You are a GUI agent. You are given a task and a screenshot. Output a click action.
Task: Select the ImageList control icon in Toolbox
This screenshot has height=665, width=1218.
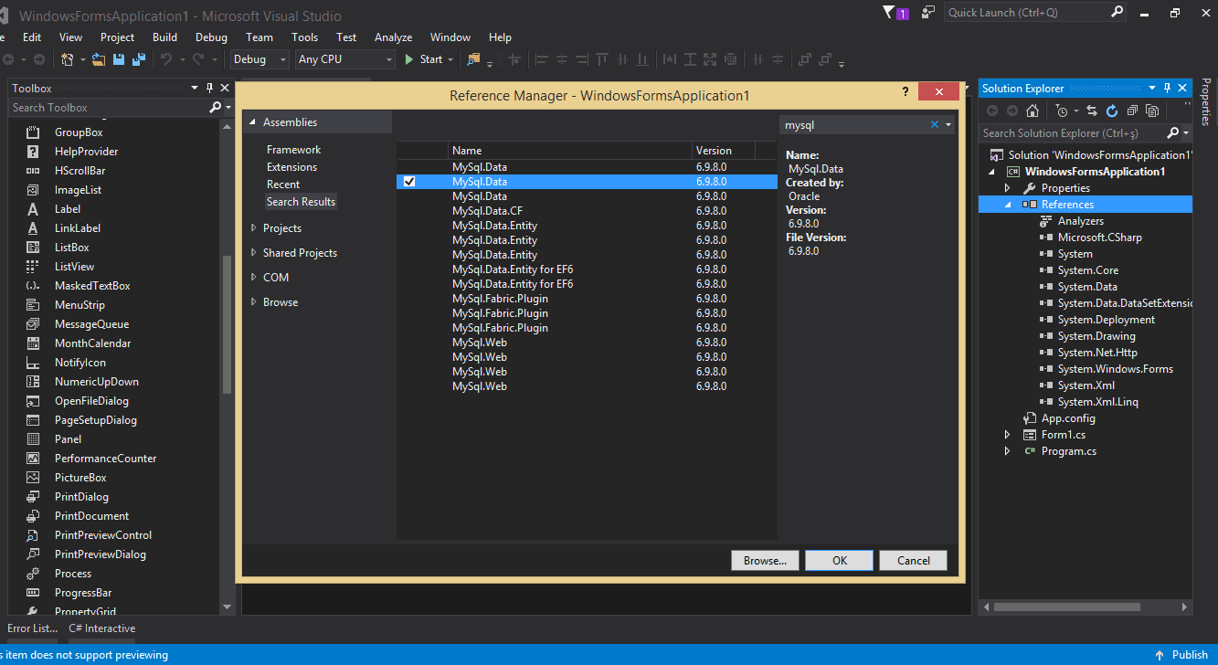tap(33, 190)
